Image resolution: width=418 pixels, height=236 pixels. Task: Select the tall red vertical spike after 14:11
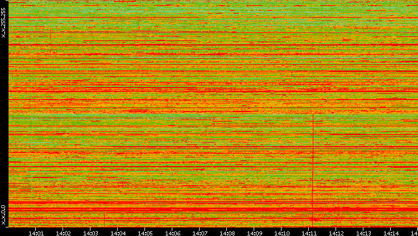pyautogui.click(x=313, y=171)
